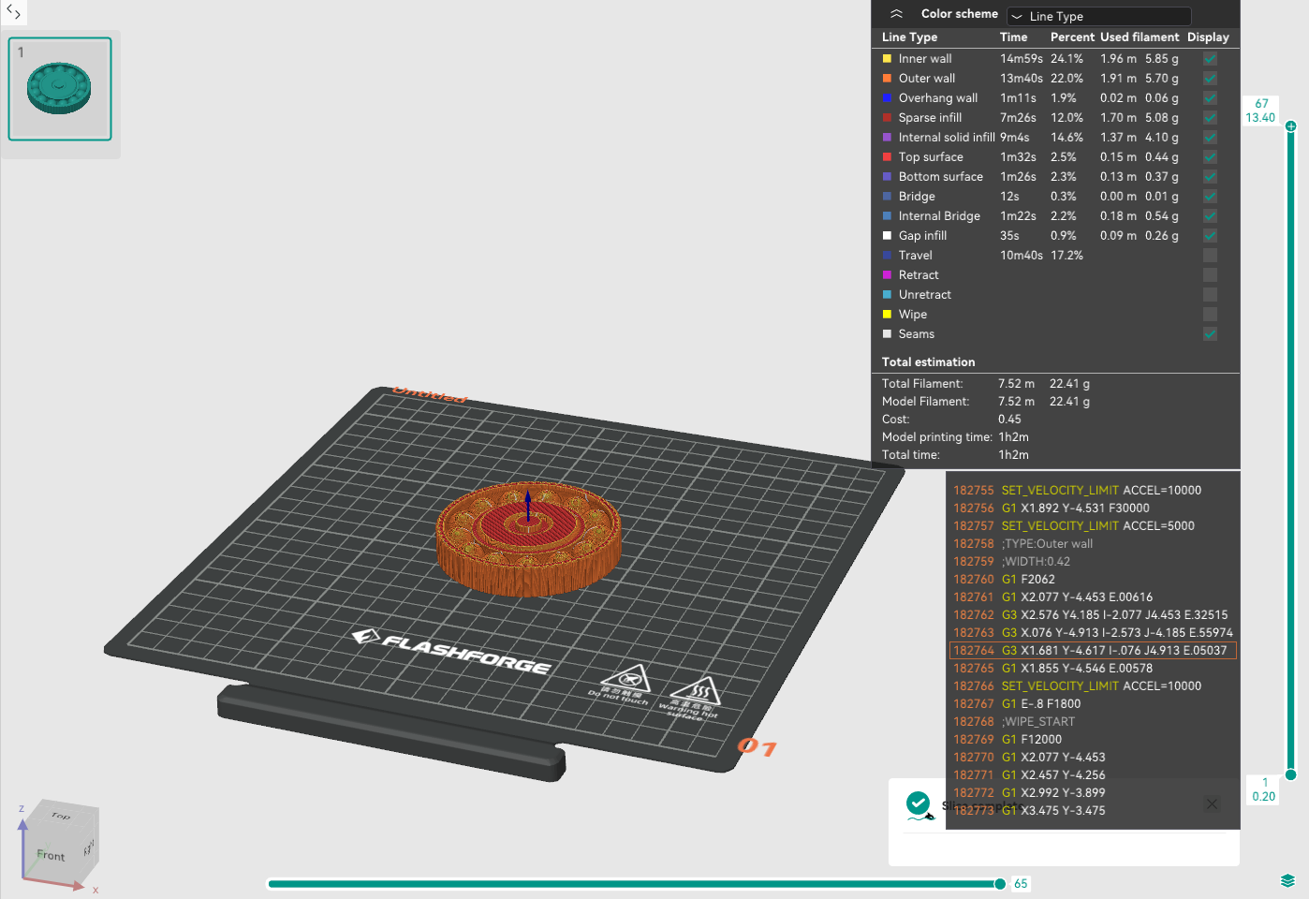
Task: Click the orange Outer wall color swatch
Action: [887, 78]
